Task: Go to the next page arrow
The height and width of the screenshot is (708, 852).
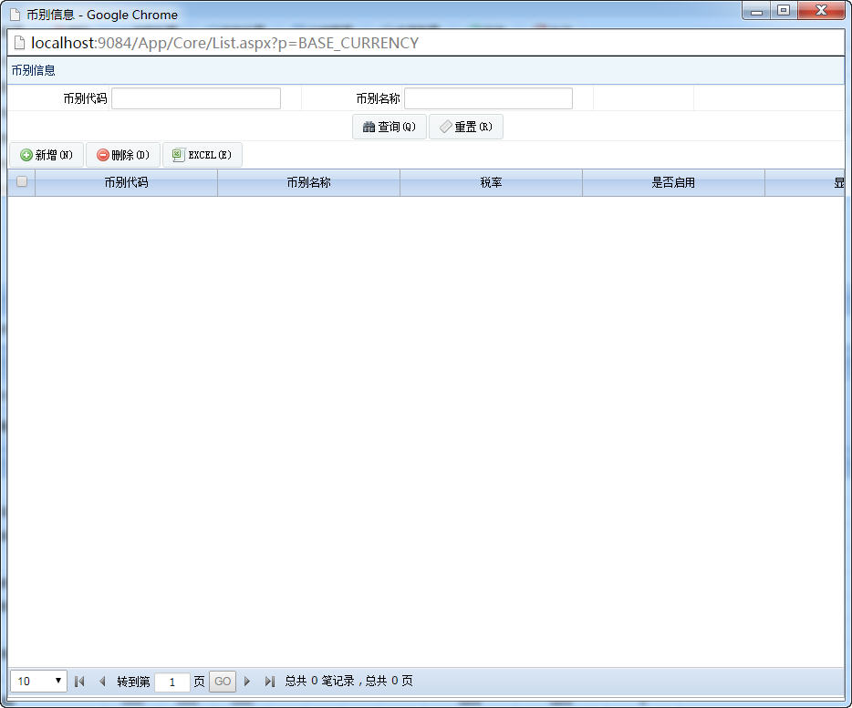Action: pyautogui.click(x=247, y=681)
